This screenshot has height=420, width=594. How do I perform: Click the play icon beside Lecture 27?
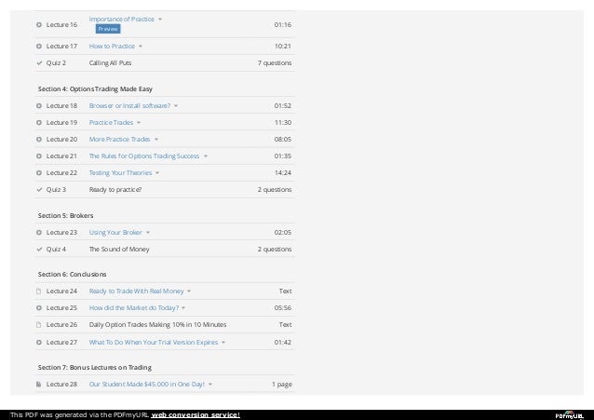coord(39,343)
